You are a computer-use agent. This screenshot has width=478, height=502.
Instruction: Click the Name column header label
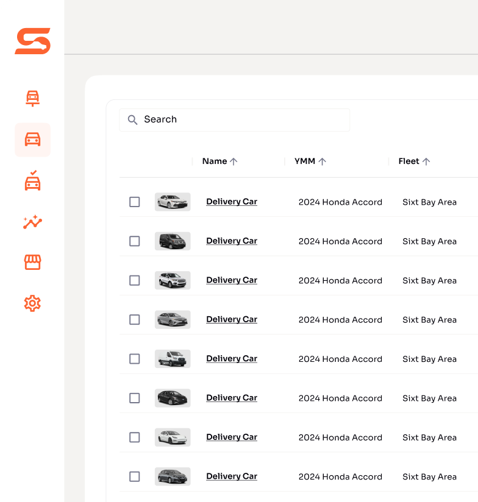coord(215,161)
